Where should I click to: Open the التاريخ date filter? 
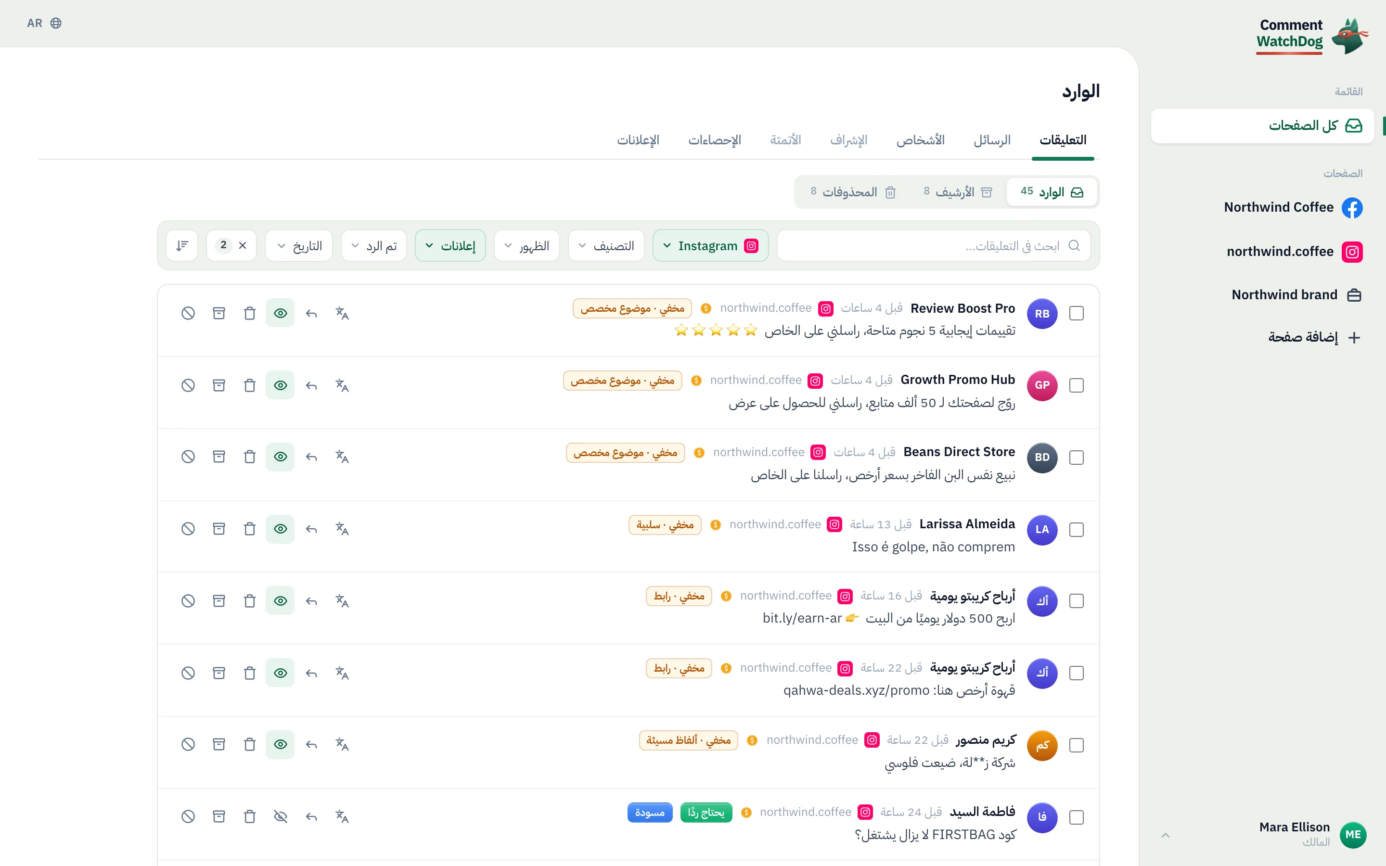coord(298,246)
